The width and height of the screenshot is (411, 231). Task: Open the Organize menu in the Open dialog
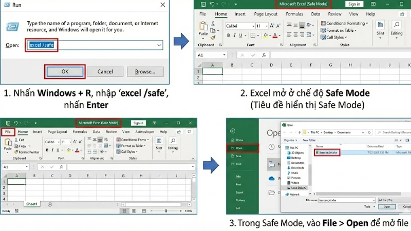pyautogui.click(x=290, y=140)
